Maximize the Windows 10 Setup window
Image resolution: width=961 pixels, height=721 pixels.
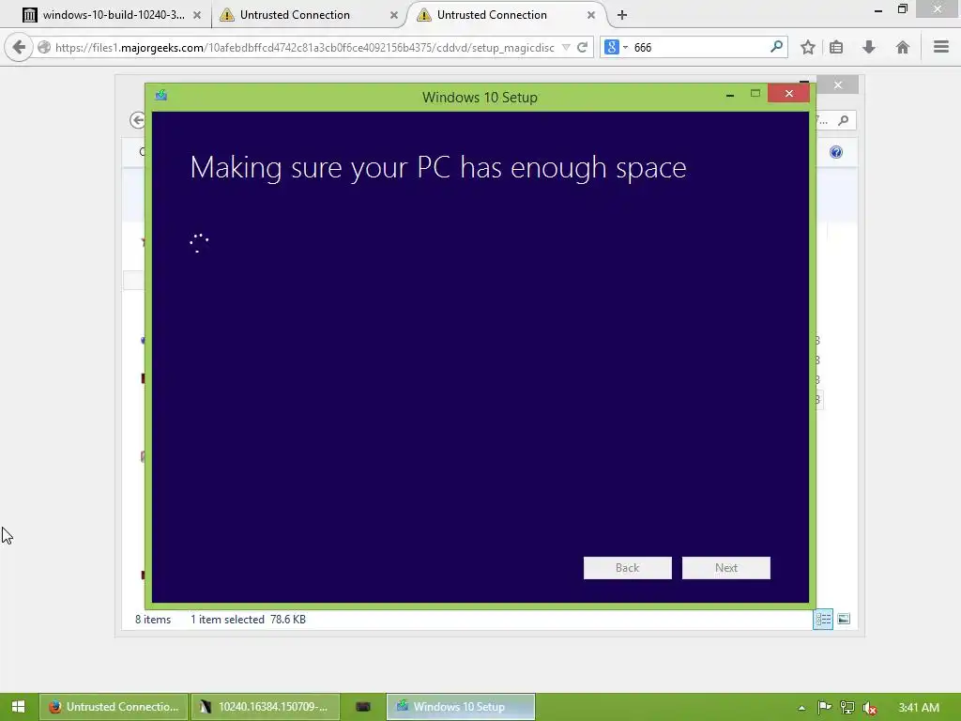point(755,93)
